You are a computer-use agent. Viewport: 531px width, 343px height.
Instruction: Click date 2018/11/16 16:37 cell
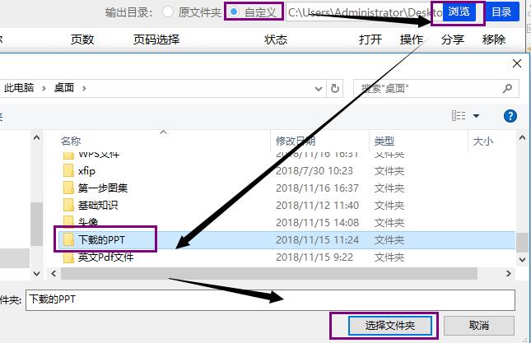[x=317, y=188]
